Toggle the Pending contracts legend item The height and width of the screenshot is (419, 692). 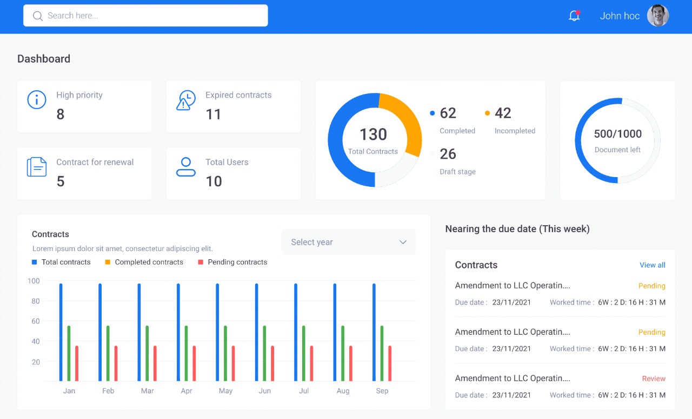click(232, 262)
